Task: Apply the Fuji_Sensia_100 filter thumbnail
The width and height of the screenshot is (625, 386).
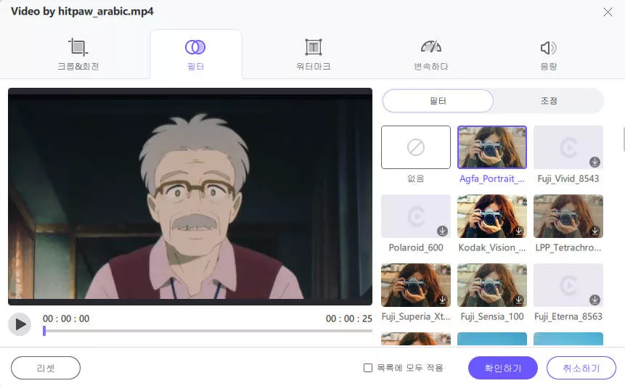Action: click(x=492, y=285)
